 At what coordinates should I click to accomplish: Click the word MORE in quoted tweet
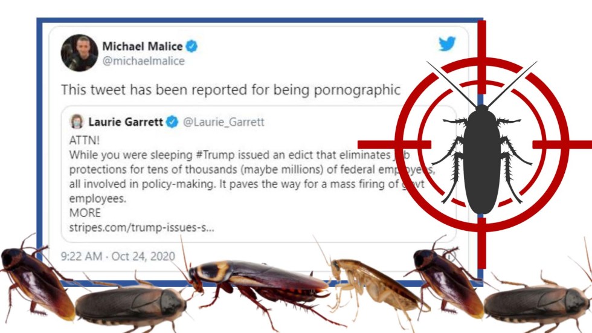coord(85,213)
